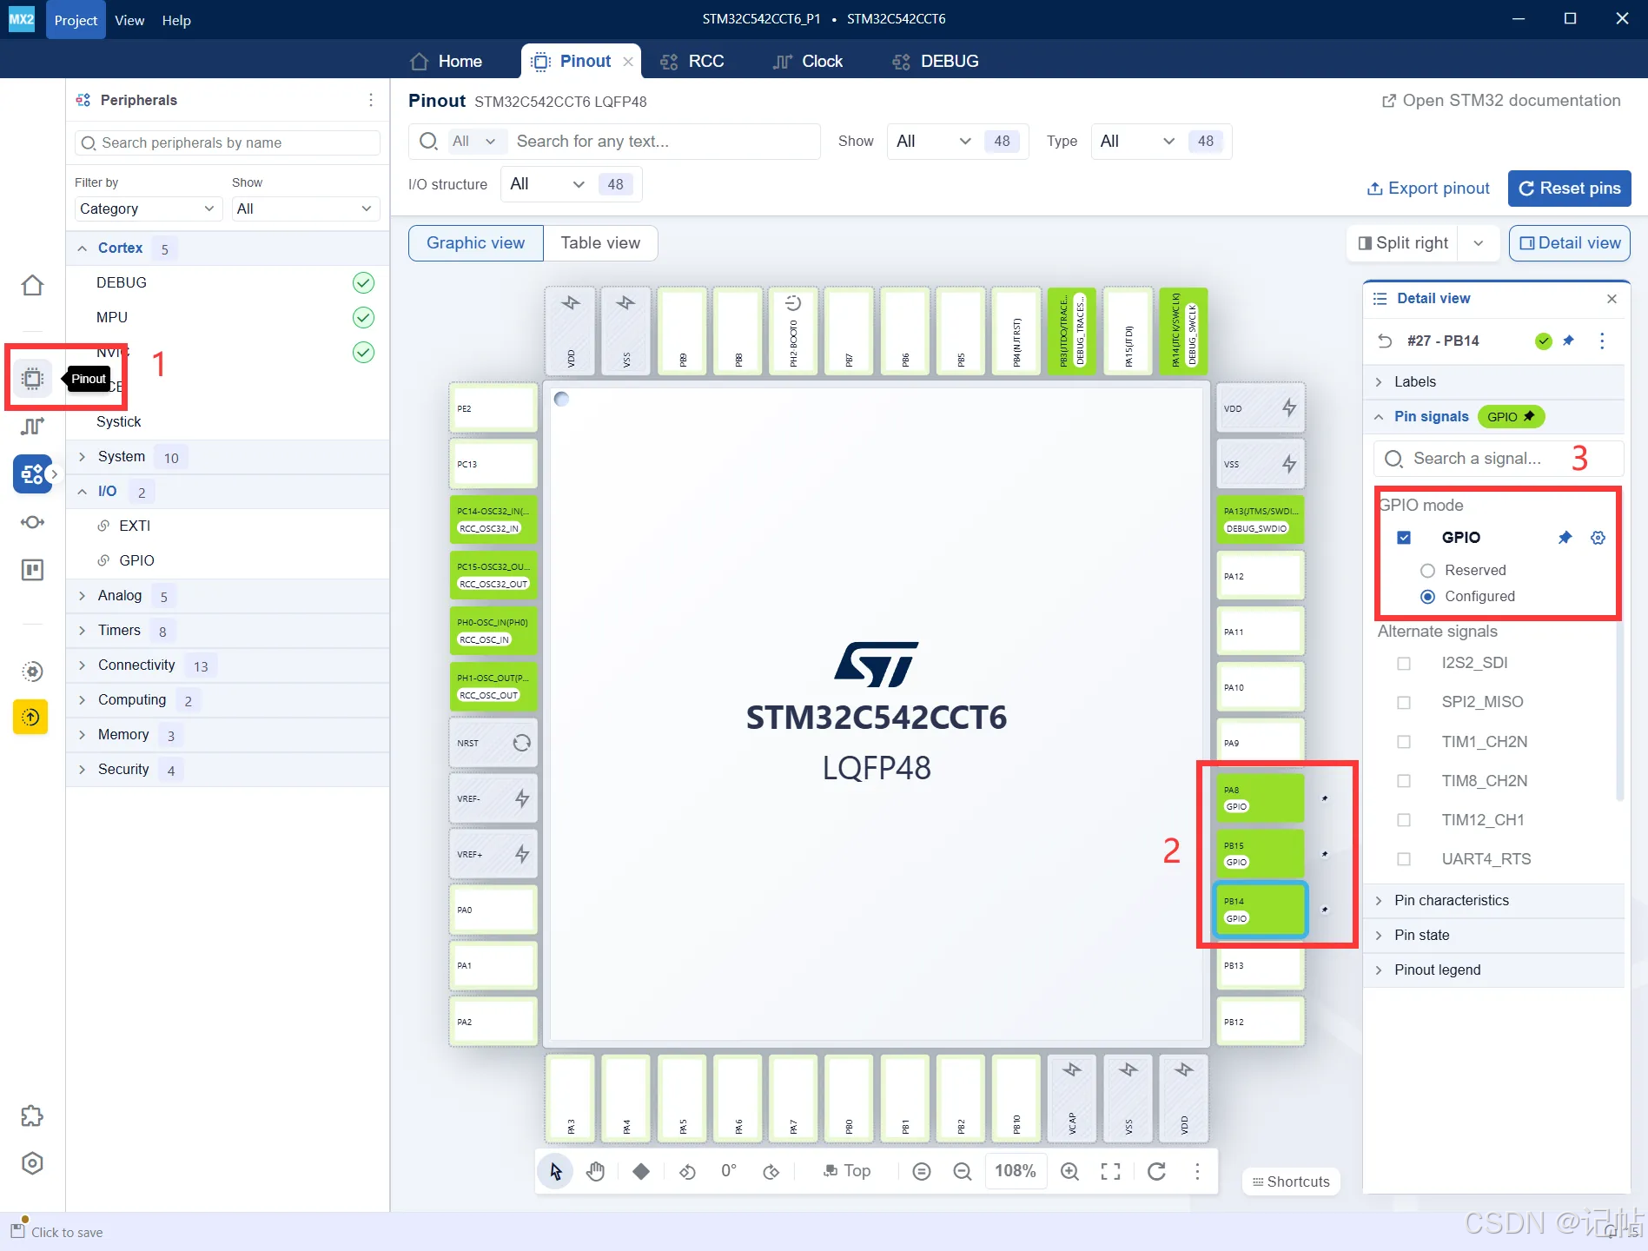The image size is (1648, 1251).
Task: Open Peripherals panel more options menu
Action: coord(371,100)
